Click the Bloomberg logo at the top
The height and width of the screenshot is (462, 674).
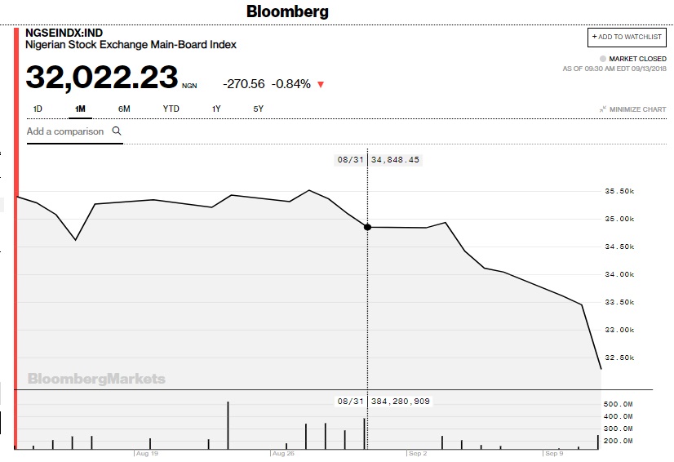point(287,12)
